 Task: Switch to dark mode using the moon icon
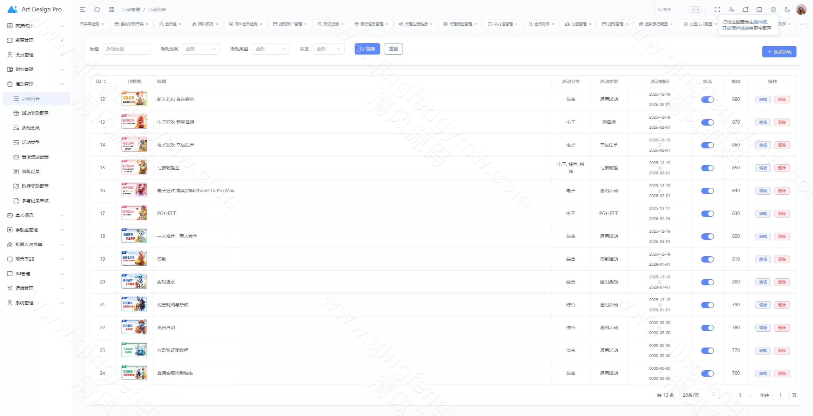[x=787, y=10]
